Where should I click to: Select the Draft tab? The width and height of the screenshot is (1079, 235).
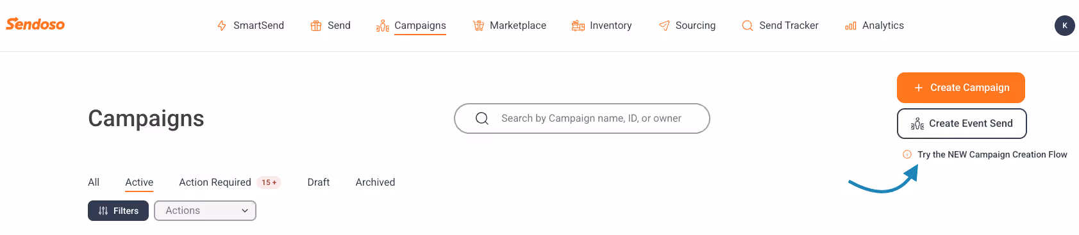319,182
